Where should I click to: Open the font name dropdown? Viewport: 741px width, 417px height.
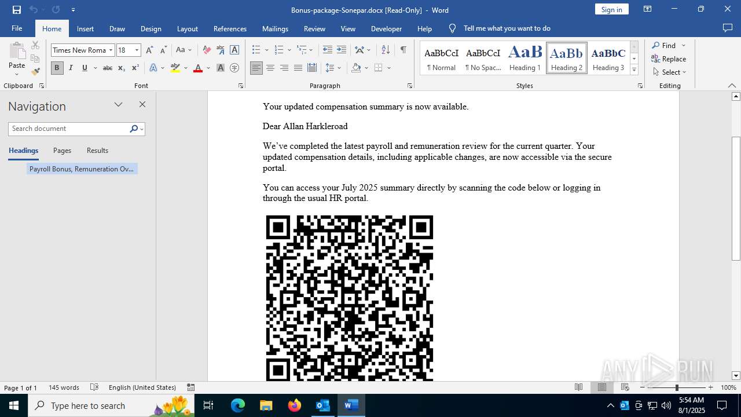[x=111, y=50]
